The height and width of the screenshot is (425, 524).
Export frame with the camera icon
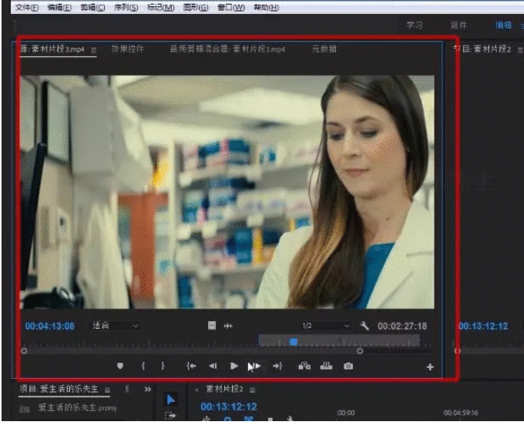pos(348,366)
